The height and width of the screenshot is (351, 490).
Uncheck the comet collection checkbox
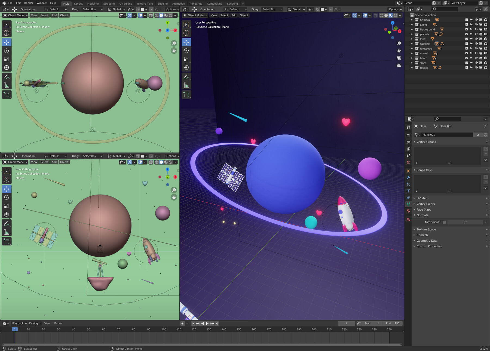(x=467, y=53)
